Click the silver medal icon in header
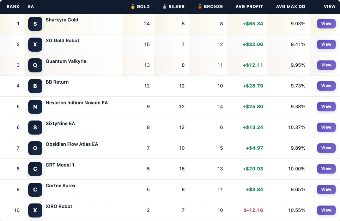 coord(165,6)
